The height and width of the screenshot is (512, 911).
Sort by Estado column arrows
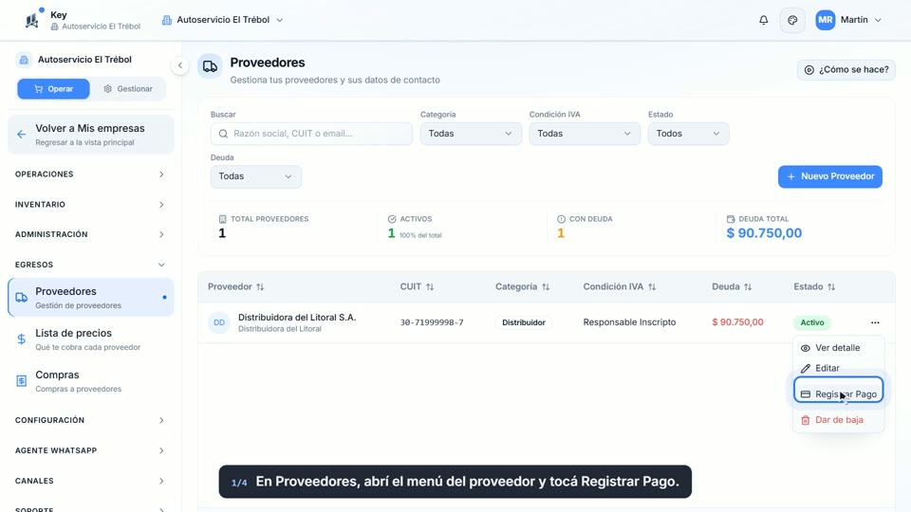831,286
